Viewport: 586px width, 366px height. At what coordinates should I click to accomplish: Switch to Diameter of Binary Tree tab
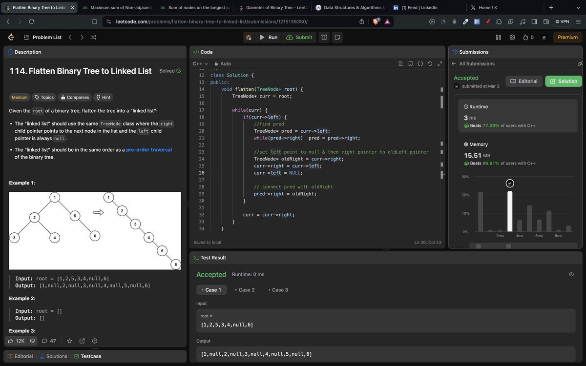point(272,8)
